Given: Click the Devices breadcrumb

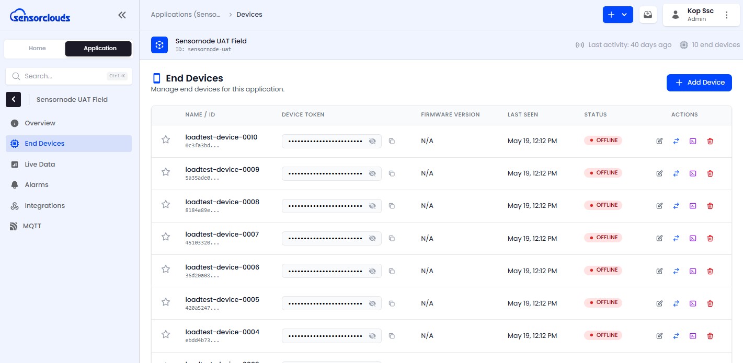Looking at the screenshot, I should coord(249,15).
